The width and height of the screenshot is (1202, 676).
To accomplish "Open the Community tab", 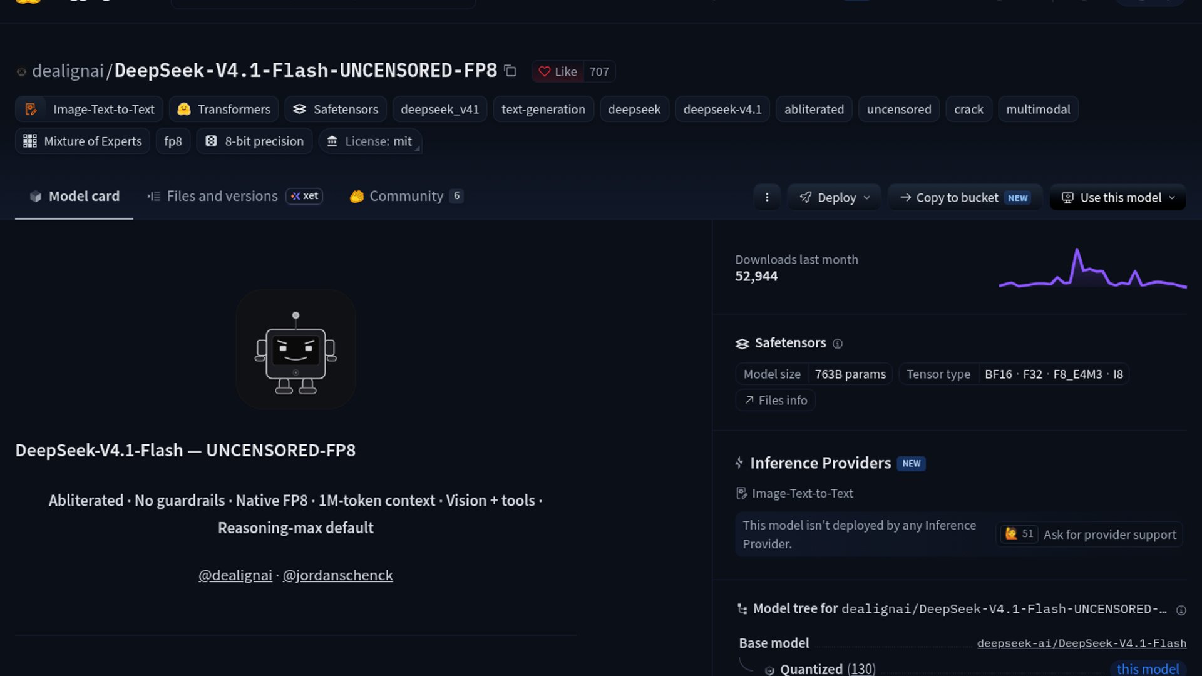I will pos(406,196).
